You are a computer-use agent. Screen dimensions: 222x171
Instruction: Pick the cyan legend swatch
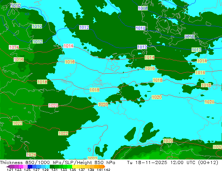click(48, 166)
